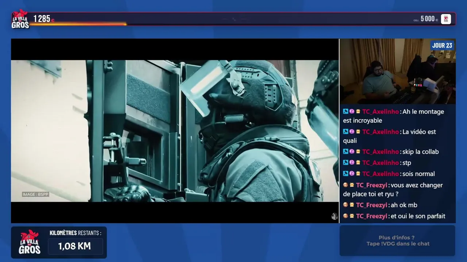The image size is (467, 262).
Task: Click the purple 2 badge on the 'stp' message
Action: pos(352,162)
